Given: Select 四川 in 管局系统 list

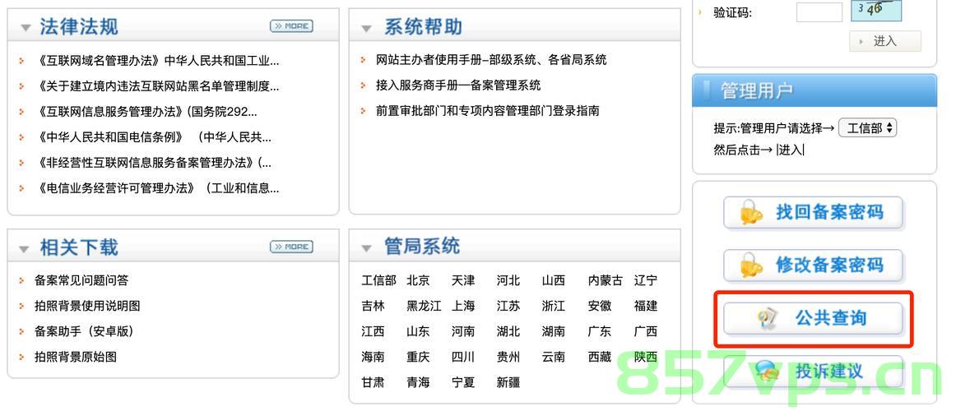Looking at the screenshot, I should (x=463, y=358).
